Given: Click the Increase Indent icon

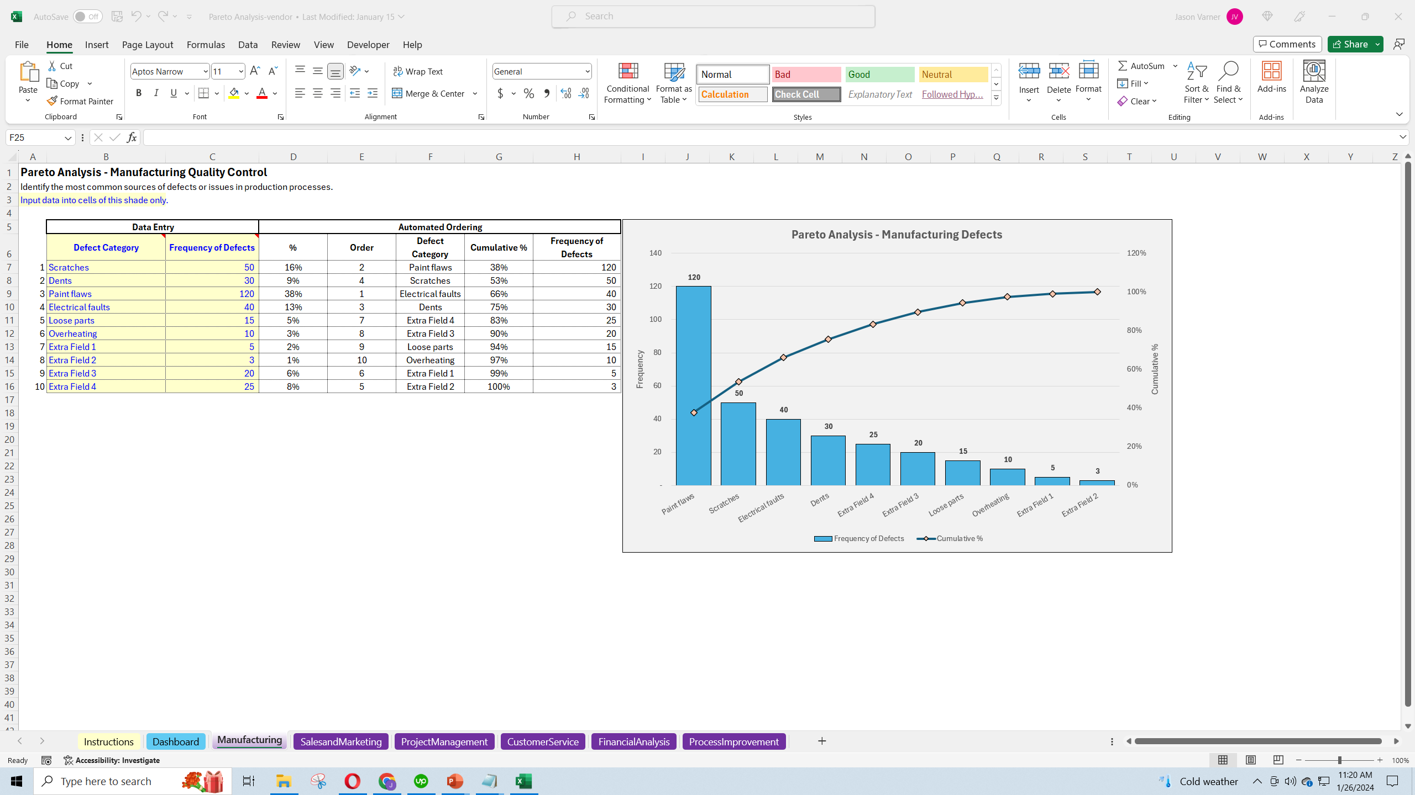Looking at the screenshot, I should [373, 93].
